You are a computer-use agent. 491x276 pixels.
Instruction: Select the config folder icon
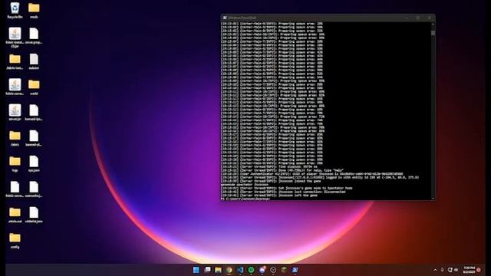click(15, 241)
